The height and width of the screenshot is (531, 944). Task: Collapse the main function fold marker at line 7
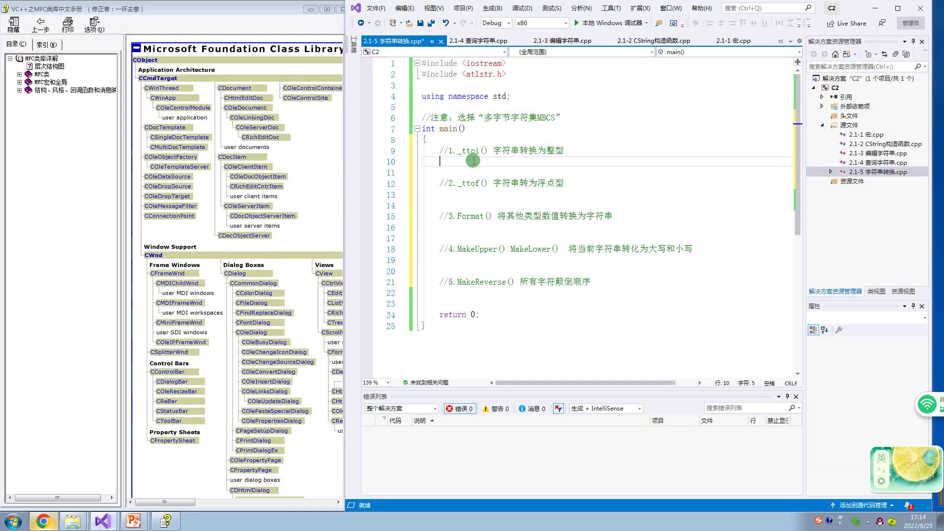click(x=417, y=128)
